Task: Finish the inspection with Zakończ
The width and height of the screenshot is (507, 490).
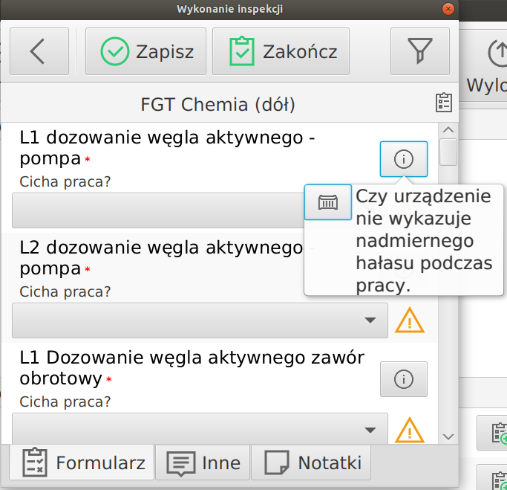Action: coord(281,51)
